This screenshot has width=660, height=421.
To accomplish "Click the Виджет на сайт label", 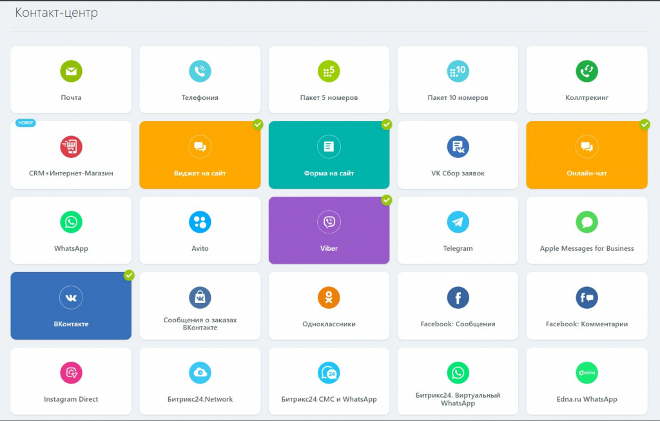I will [200, 173].
